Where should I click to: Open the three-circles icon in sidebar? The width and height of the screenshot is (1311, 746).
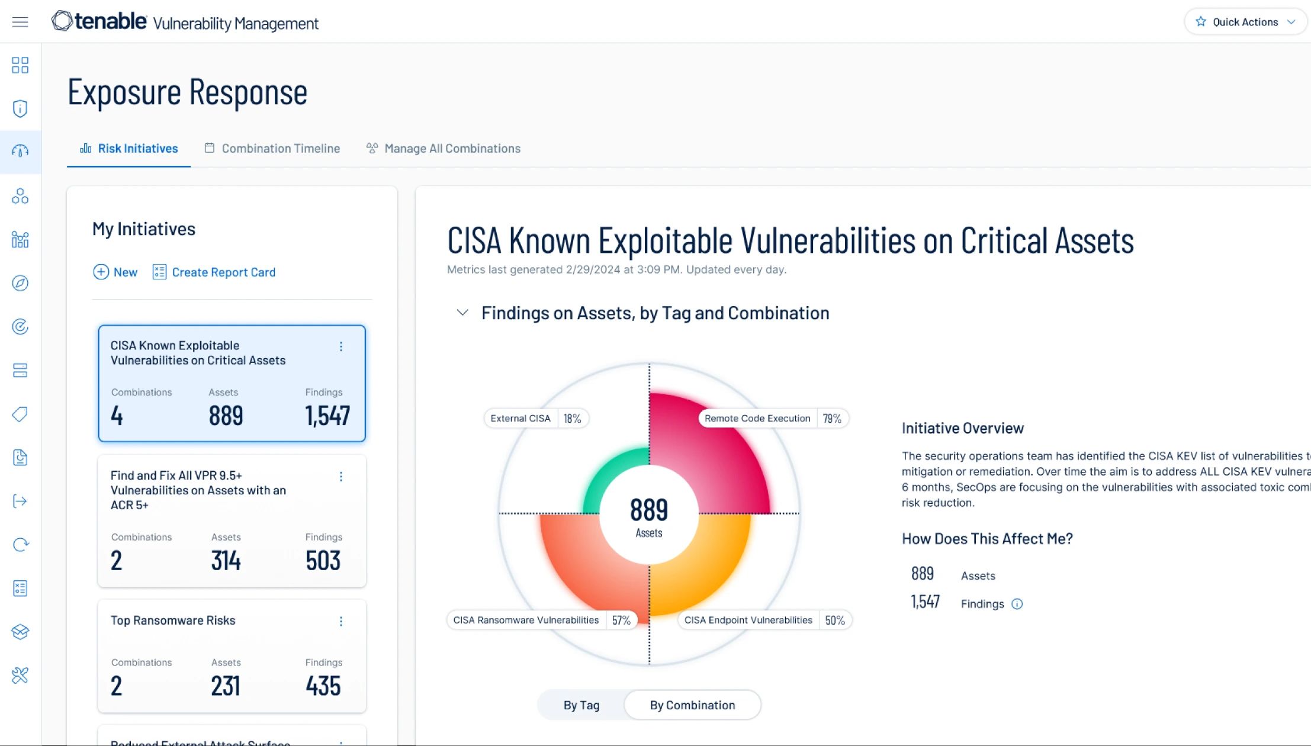click(20, 196)
